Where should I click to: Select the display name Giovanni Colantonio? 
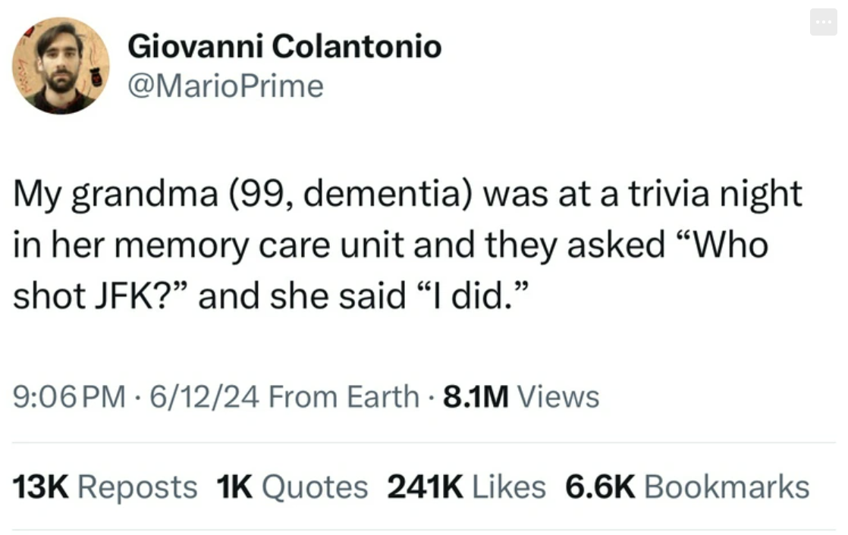point(285,45)
